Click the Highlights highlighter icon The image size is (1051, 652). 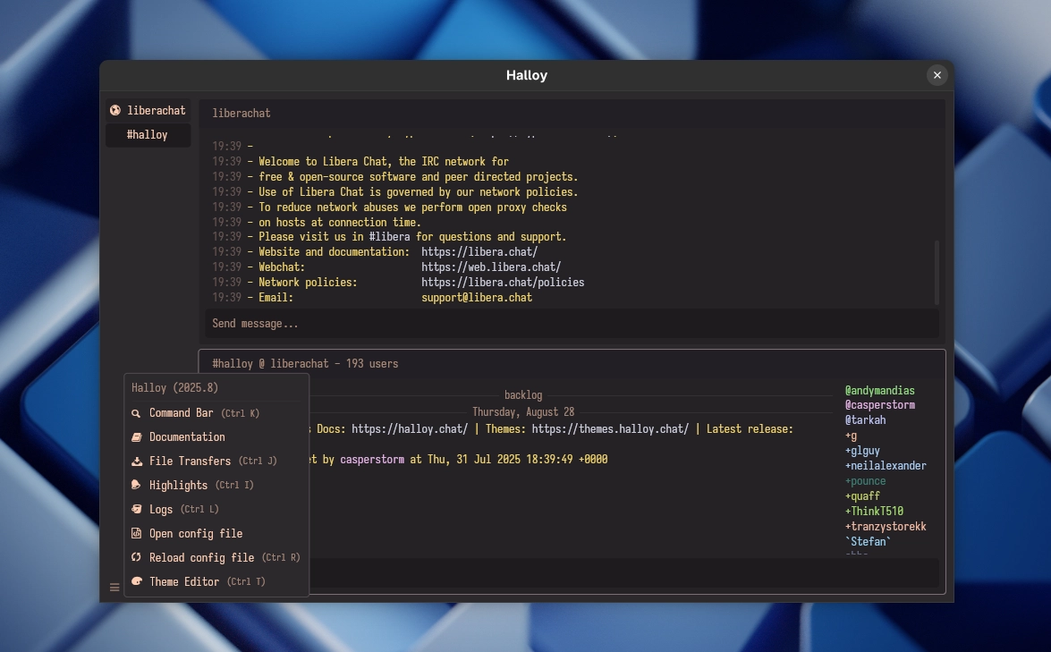pos(136,485)
